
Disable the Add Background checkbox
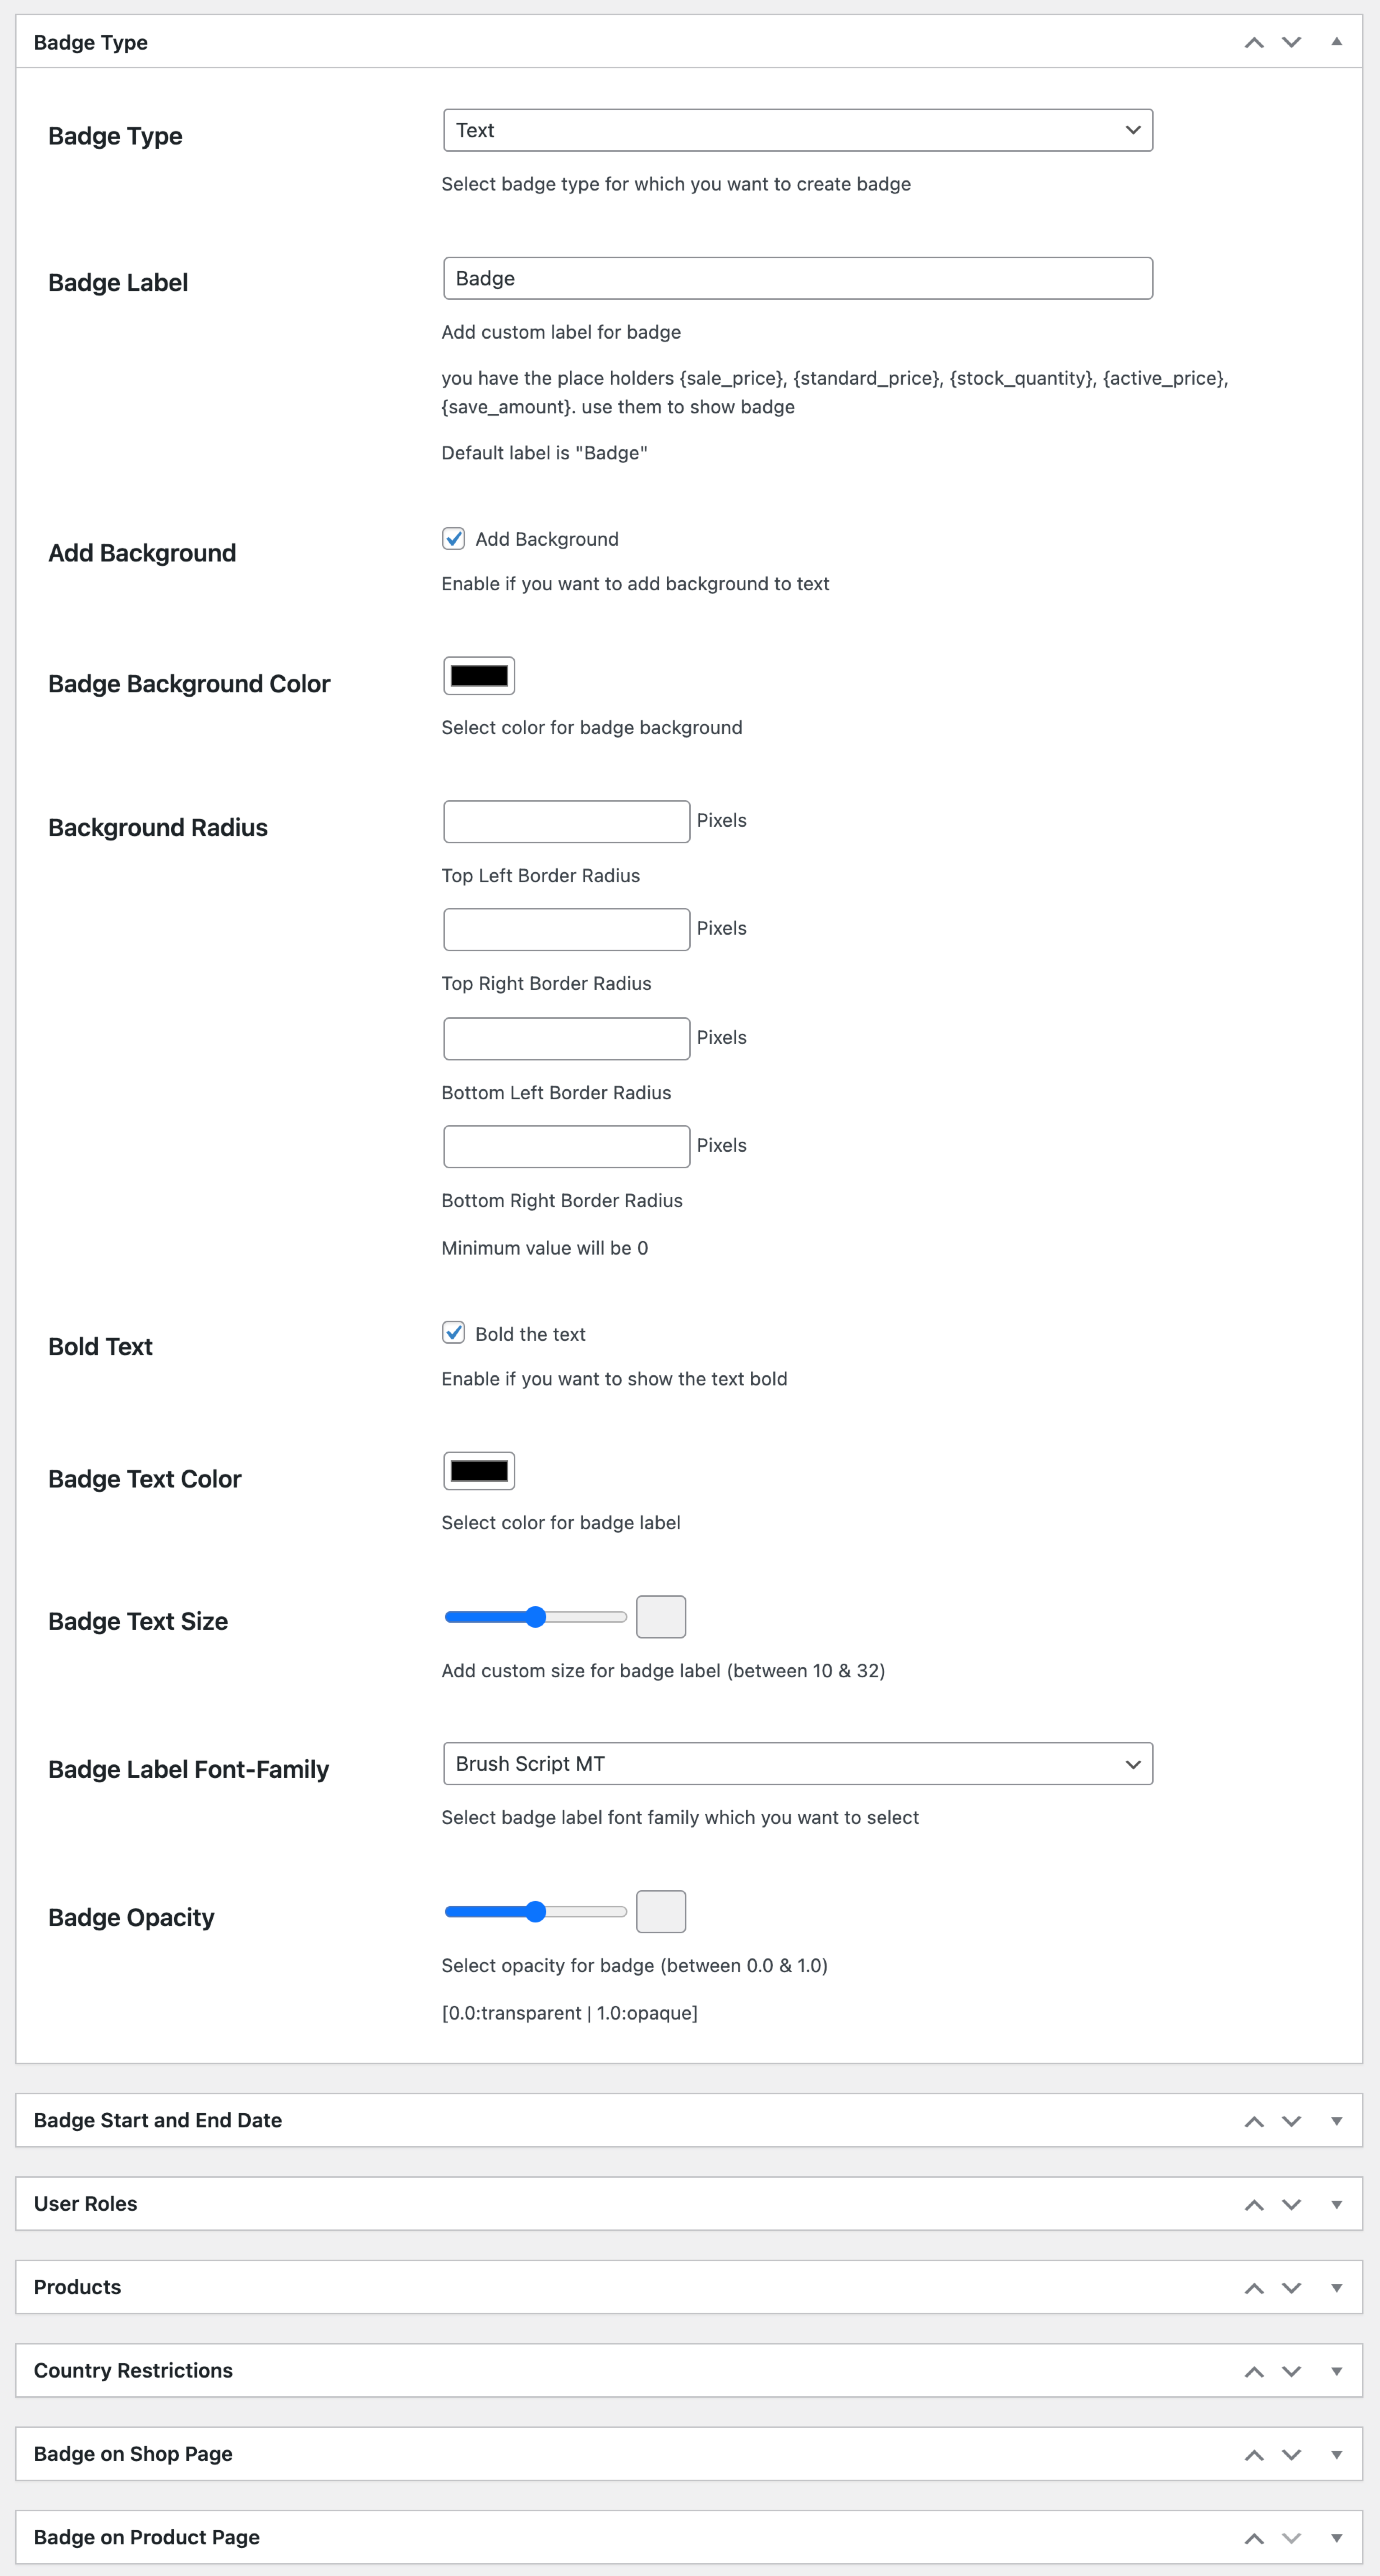pyautogui.click(x=454, y=538)
